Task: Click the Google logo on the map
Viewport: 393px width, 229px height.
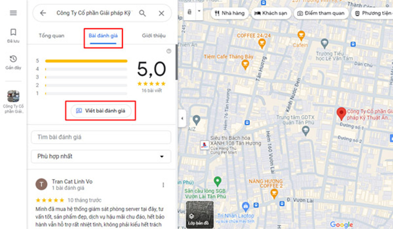Action: coord(341,225)
